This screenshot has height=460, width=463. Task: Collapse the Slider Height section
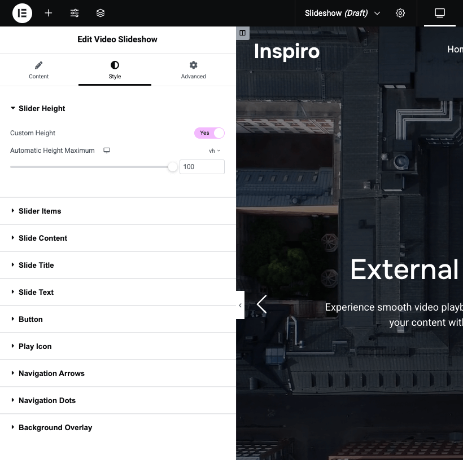42,108
